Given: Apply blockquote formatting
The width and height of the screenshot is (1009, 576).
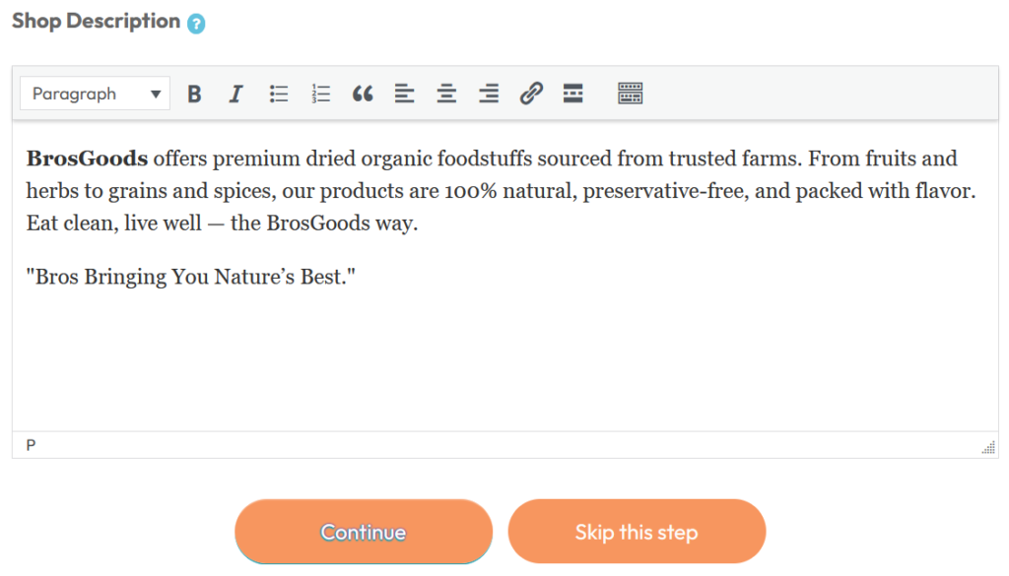Looking at the screenshot, I should point(363,95).
